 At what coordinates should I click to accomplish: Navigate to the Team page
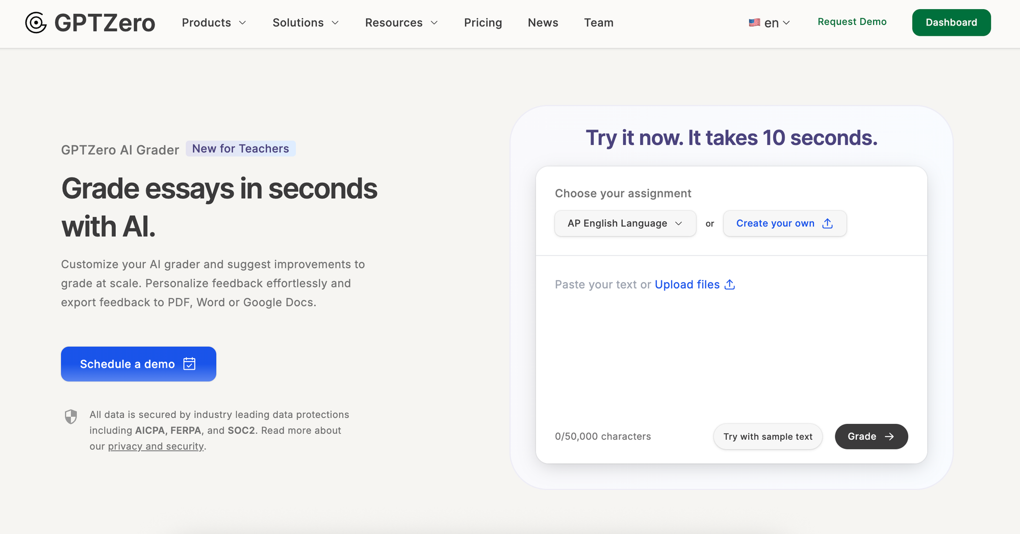(x=598, y=22)
